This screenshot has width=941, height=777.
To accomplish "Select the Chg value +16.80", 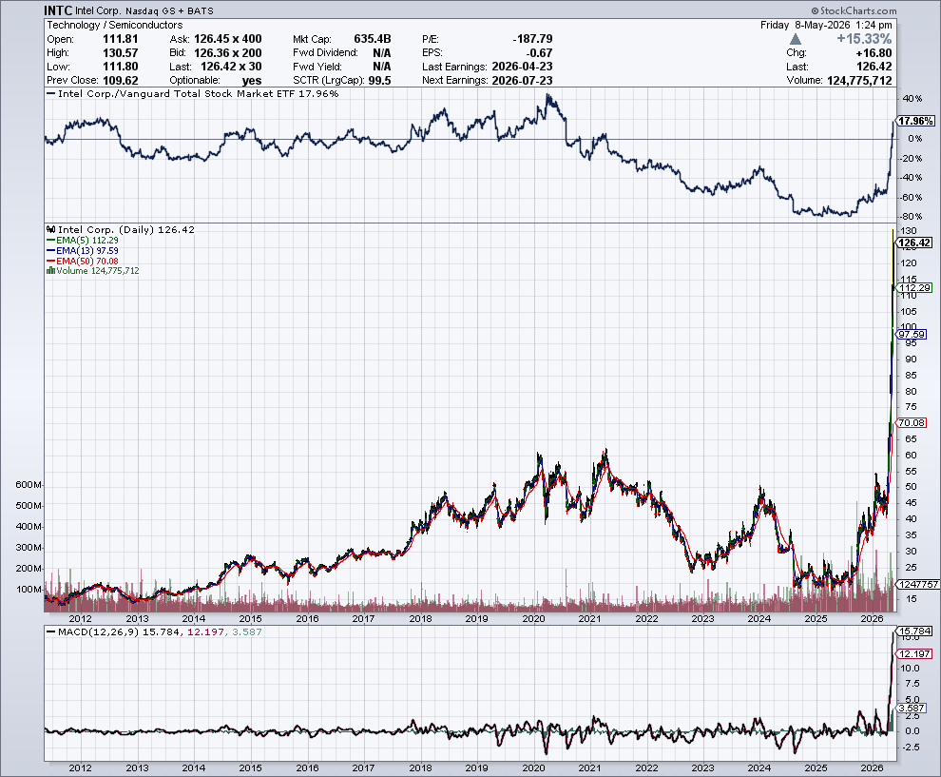I will [874, 53].
